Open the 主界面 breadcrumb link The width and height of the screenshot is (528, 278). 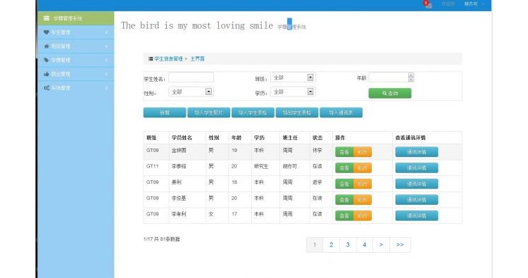(197, 59)
